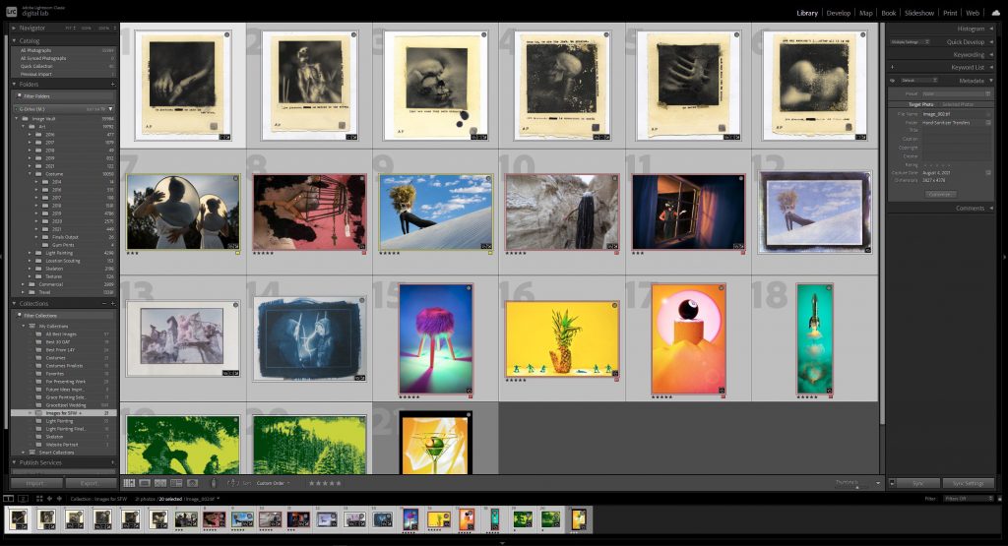The image size is (1008, 546).
Task: Select the pineapple photo thumbnail in the grid
Action: pos(562,337)
